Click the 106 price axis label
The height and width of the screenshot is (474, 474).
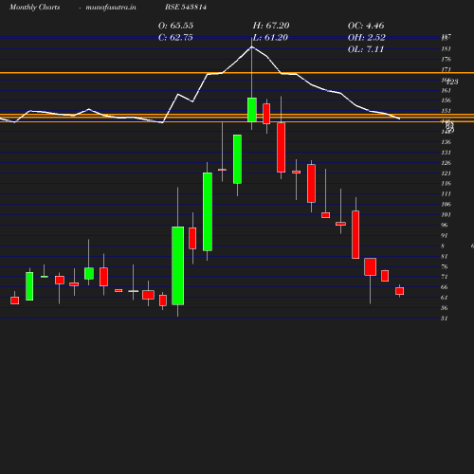coord(447,205)
